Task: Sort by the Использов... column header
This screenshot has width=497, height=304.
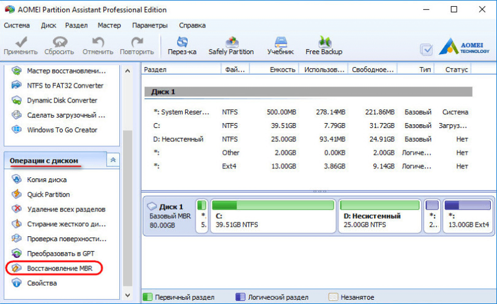Action: click(x=324, y=70)
